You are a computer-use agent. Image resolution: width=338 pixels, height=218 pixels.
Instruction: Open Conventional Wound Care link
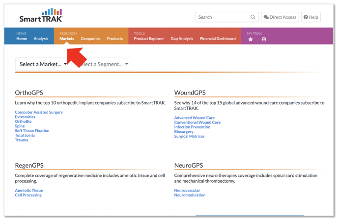click(197, 122)
